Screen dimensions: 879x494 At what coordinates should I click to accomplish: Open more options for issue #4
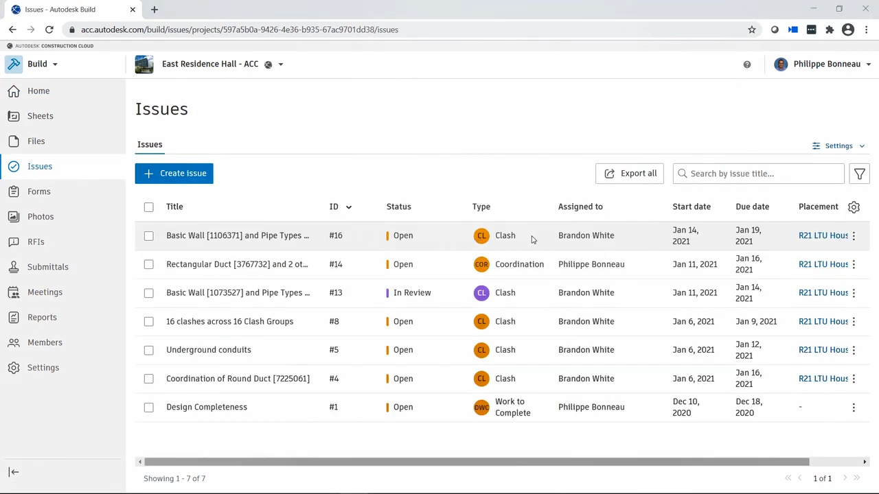point(854,379)
